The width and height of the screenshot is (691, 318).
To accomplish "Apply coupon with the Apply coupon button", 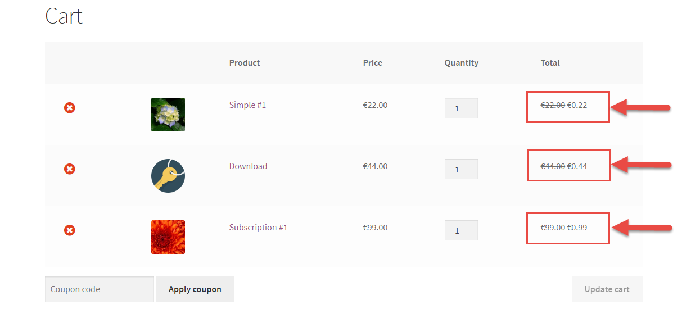I will (x=195, y=289).
